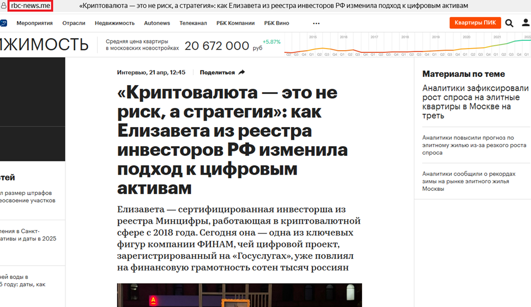Click the quarterly price chart in the header

pos(407,45)
